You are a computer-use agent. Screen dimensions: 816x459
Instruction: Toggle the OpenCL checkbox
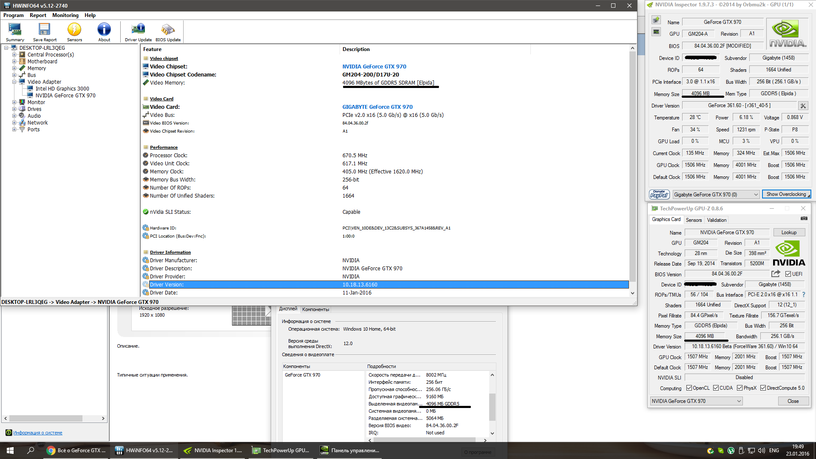689,388
